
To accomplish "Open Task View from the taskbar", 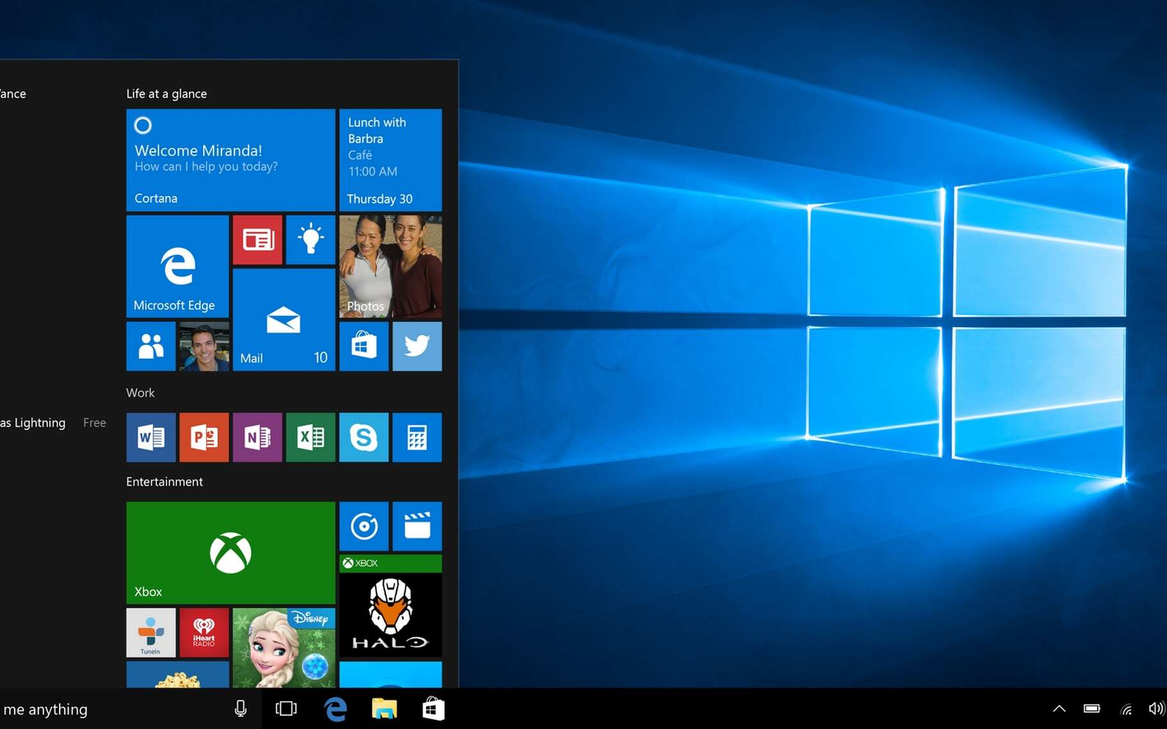I will (286, 709).
